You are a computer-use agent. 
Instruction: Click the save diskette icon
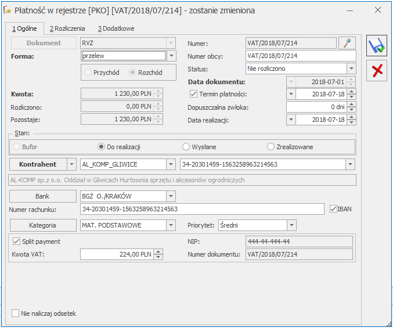coord(377,46)
